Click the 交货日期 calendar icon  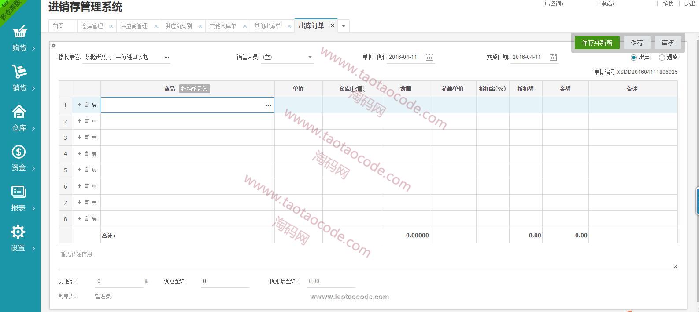(553, 57)
